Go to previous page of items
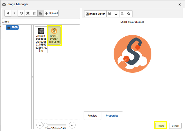 (40, 125)
